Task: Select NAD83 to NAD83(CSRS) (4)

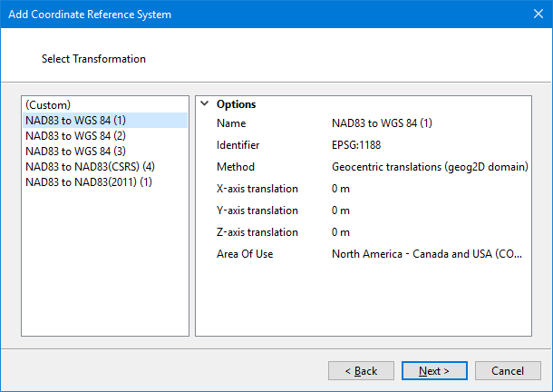Action: coord(90,167)
